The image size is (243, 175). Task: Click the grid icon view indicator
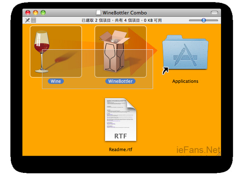point(34,20)
